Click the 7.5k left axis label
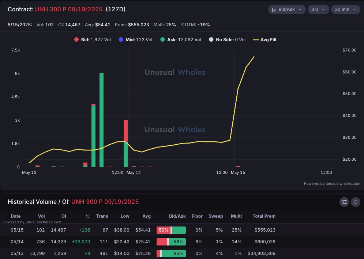364x259 pixels. [16, 50]
